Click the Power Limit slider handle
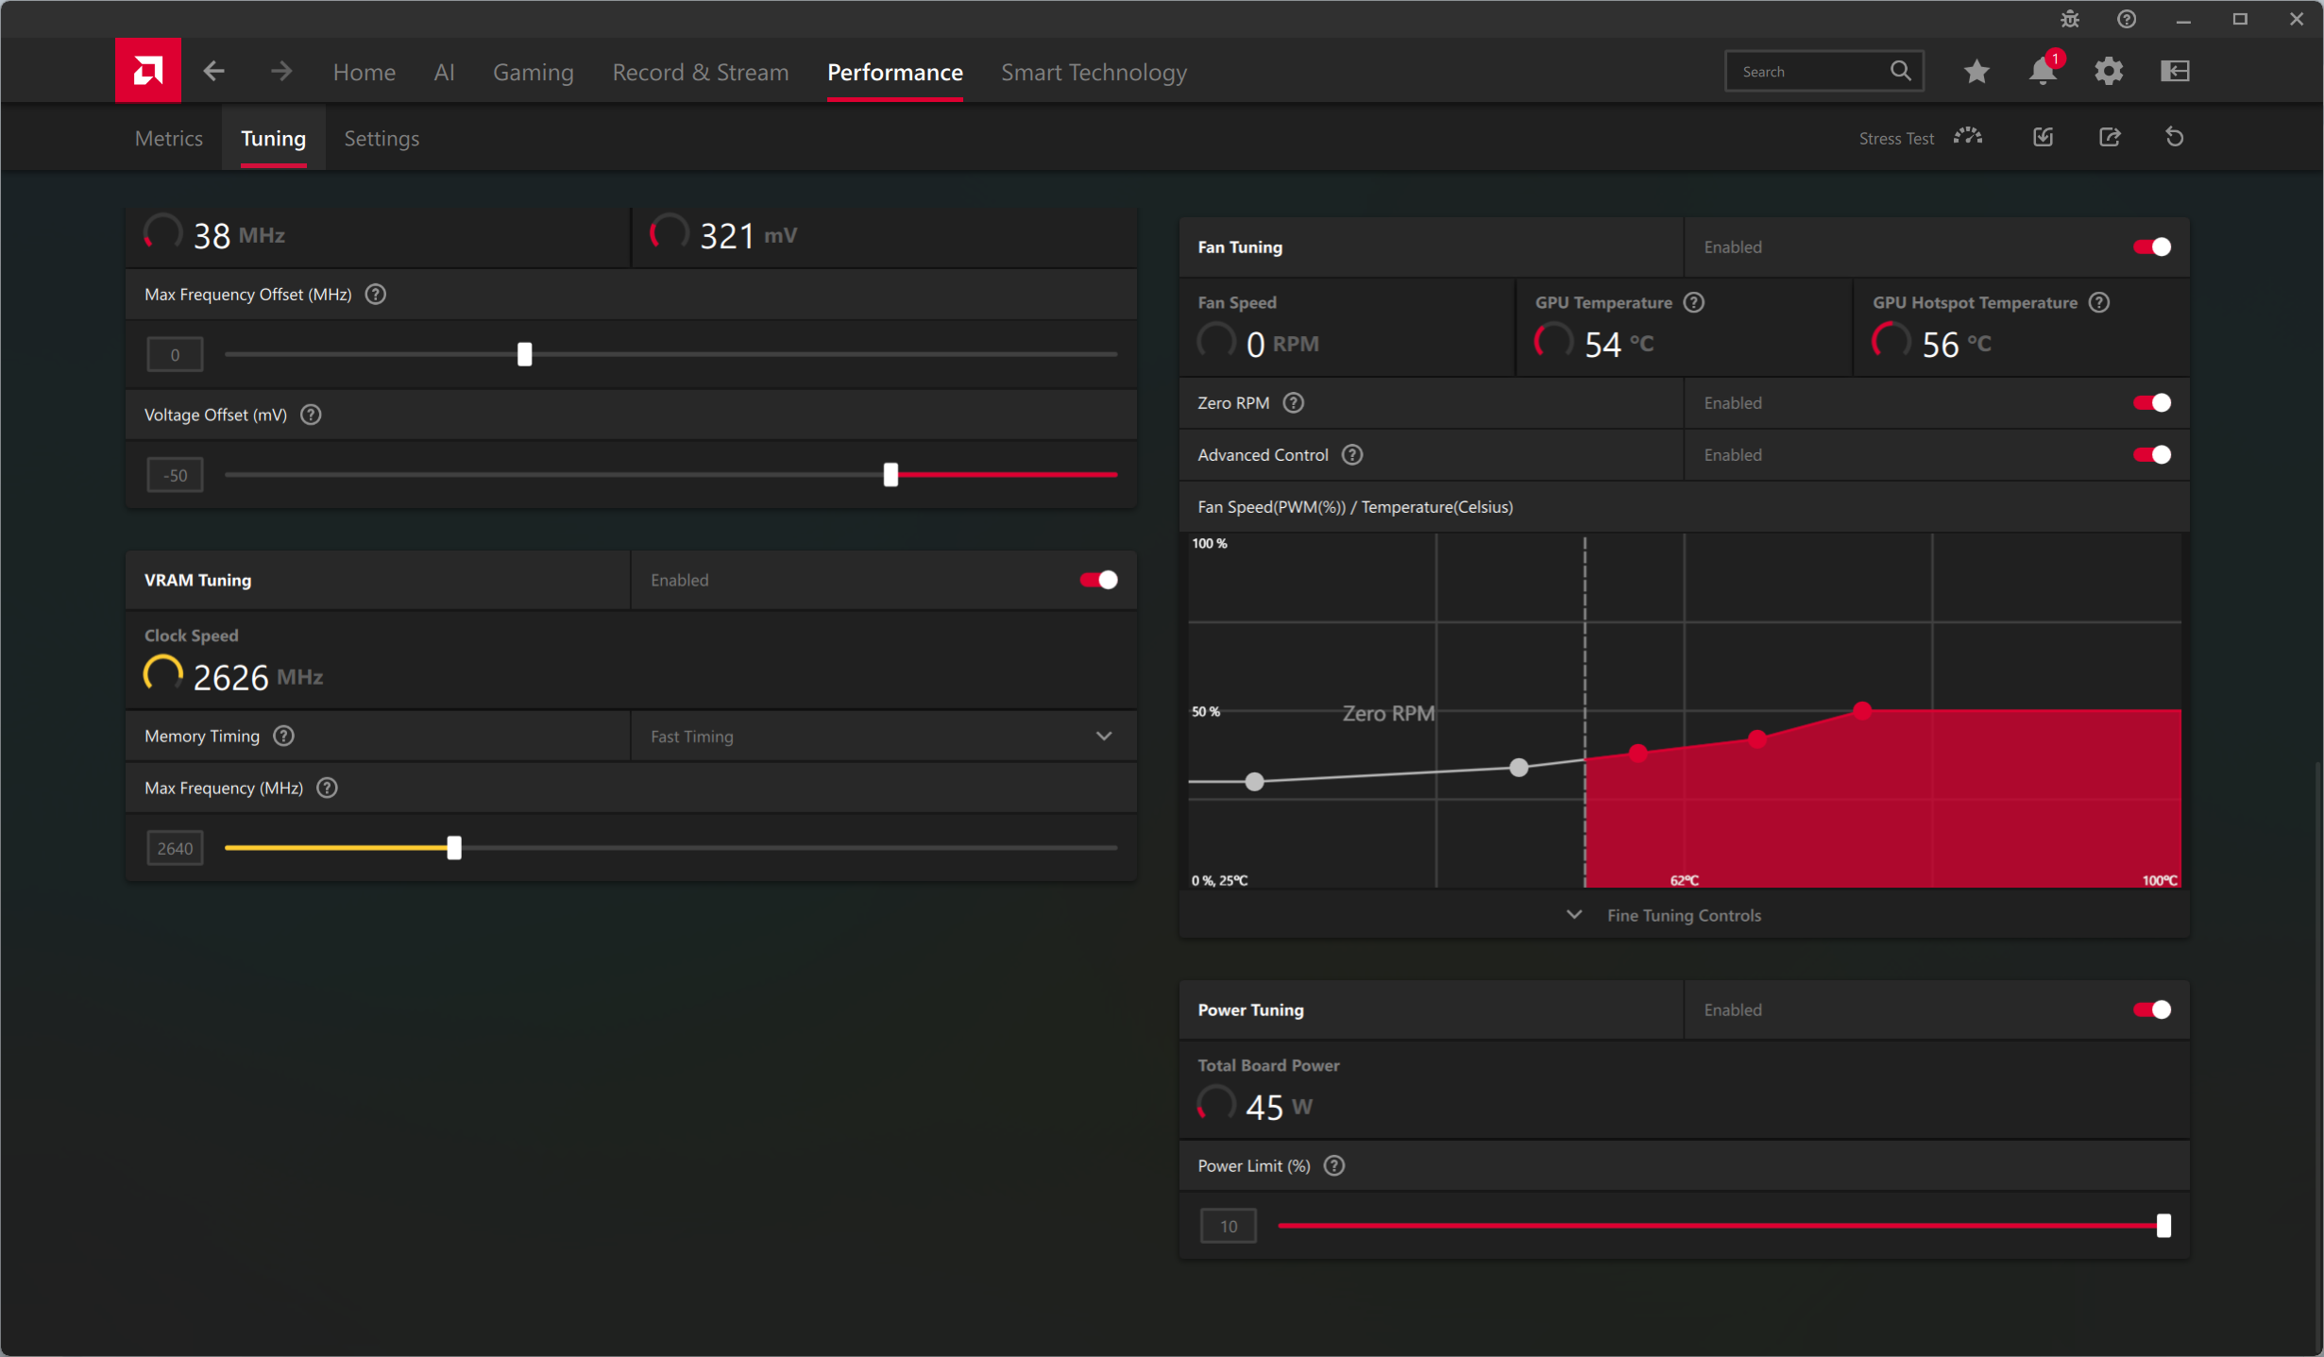The image size is (2324, 1357). coord(2163,1226)
